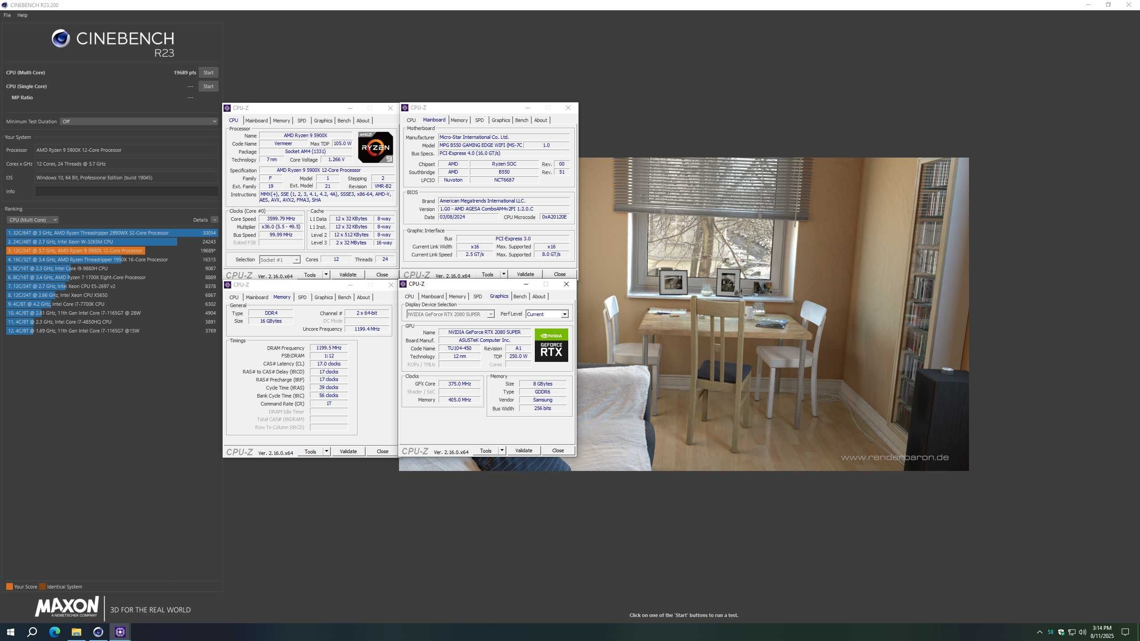1140x641 pixels.
Task: Click the Processor name field in Your System
Action: [126, 150]
